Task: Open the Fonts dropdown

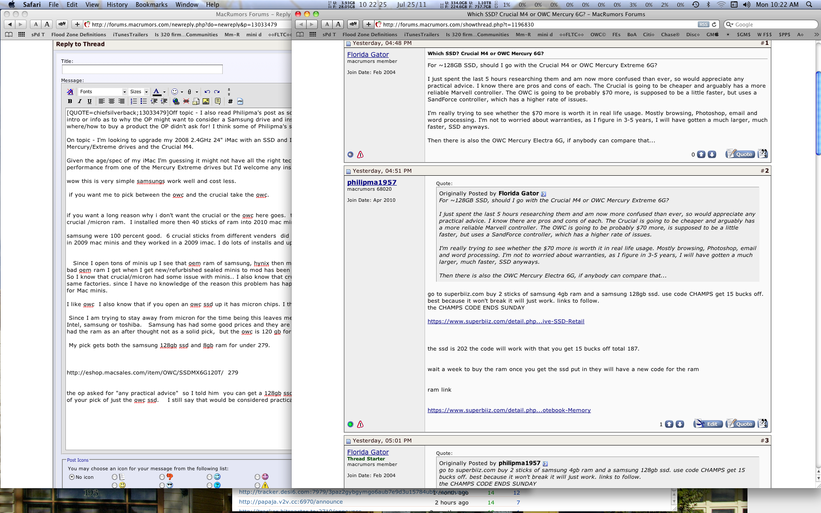Action: (103, 91)
